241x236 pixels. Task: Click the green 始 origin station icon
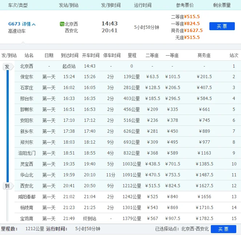point(62,24)
